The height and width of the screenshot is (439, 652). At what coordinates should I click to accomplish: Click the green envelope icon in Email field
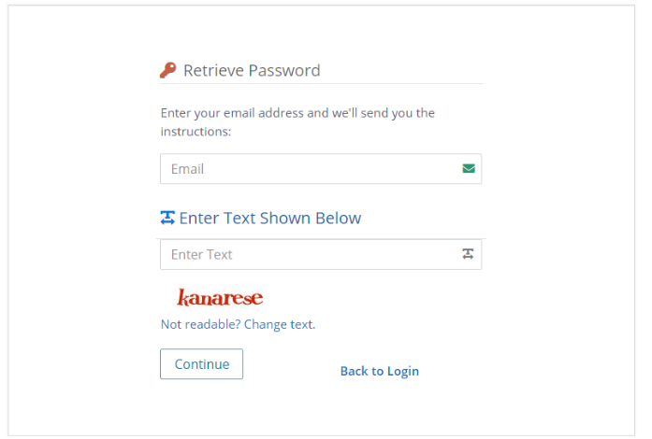pos(469,169)
